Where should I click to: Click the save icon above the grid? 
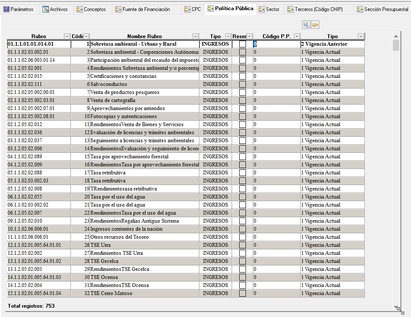point(306,25)
